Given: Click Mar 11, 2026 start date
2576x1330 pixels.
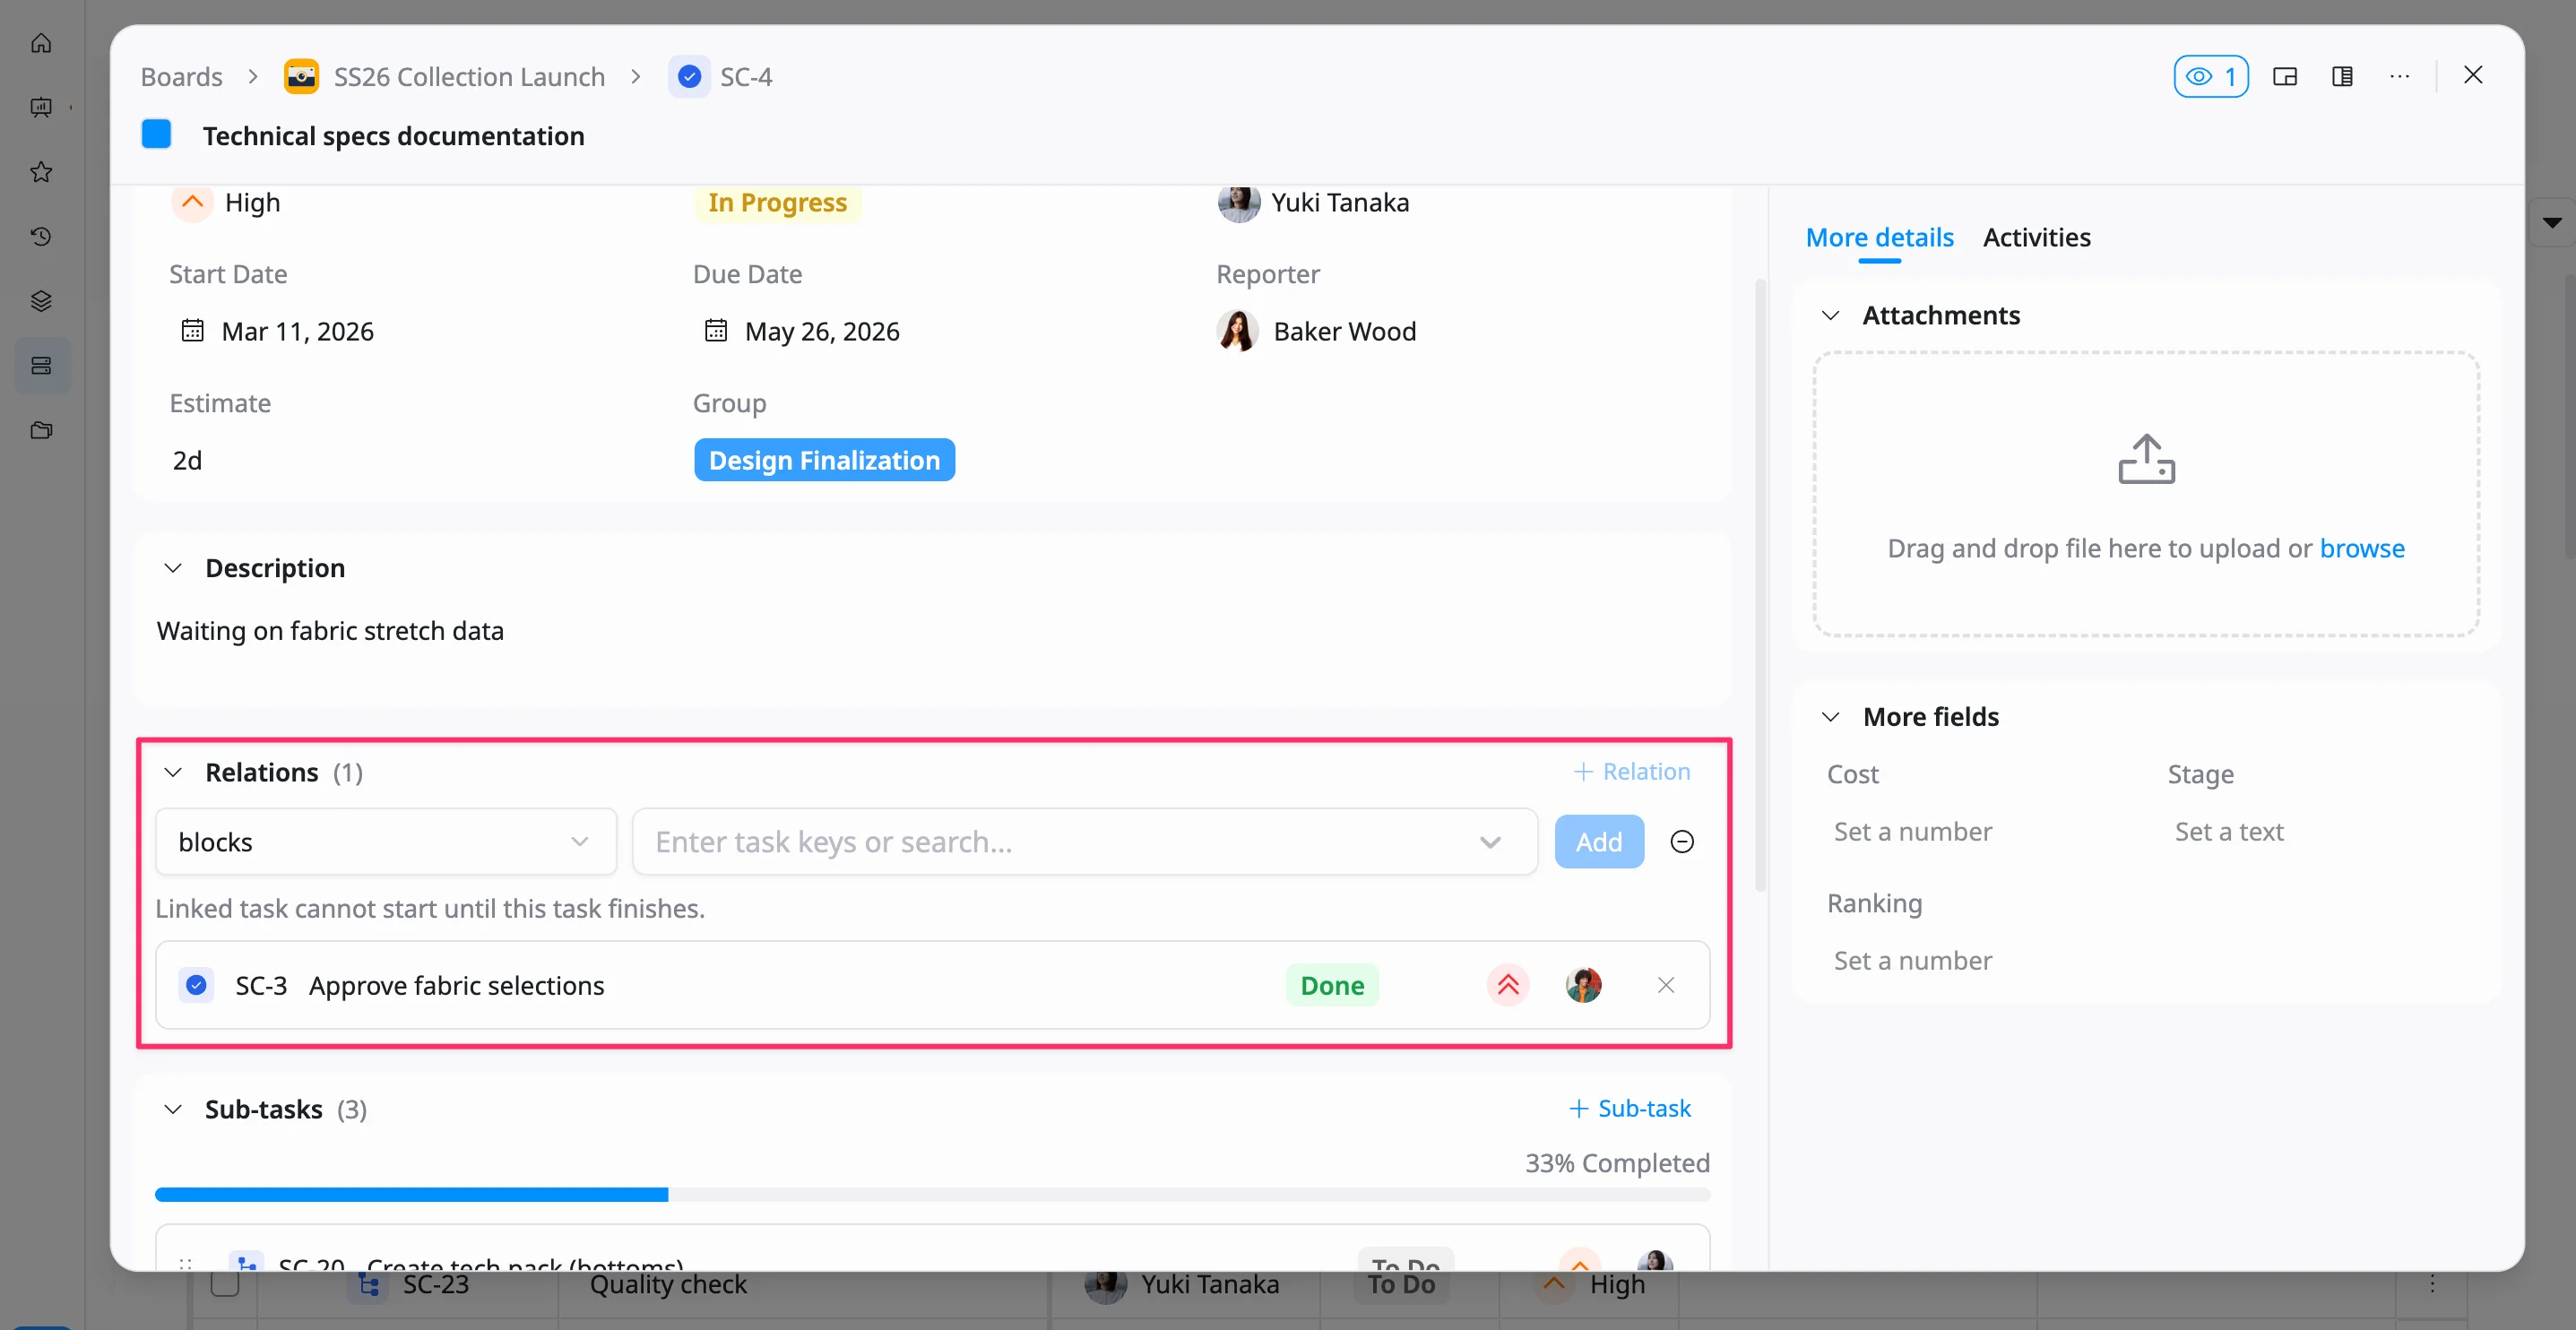Looking at the screenshot, I should (x=297, y=331).
